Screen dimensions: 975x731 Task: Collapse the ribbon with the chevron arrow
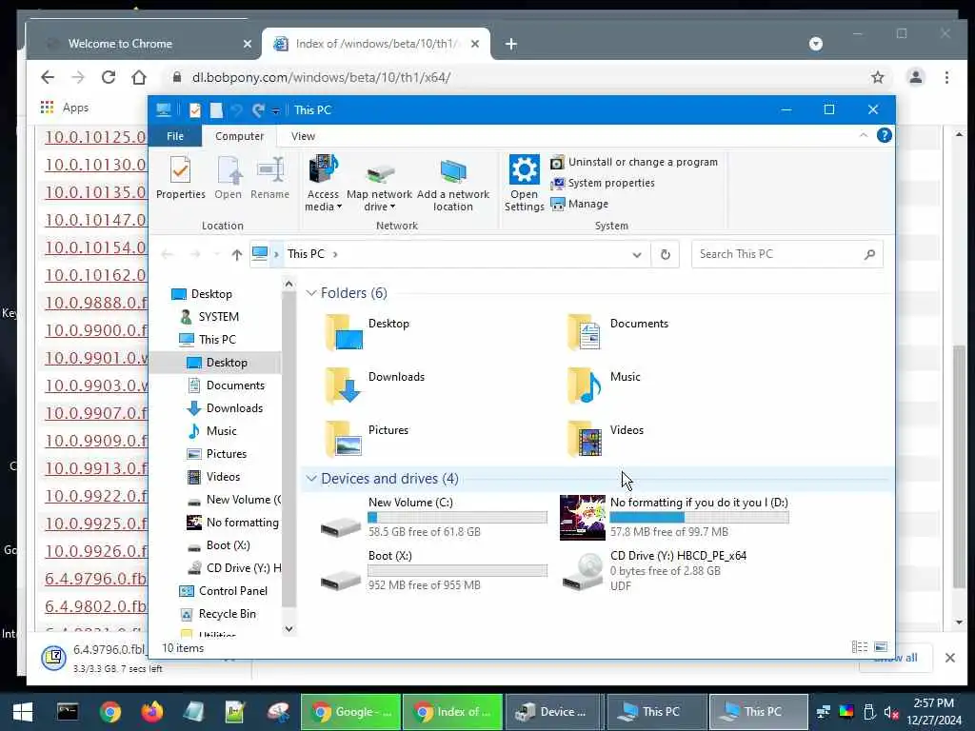pos(863,135)
